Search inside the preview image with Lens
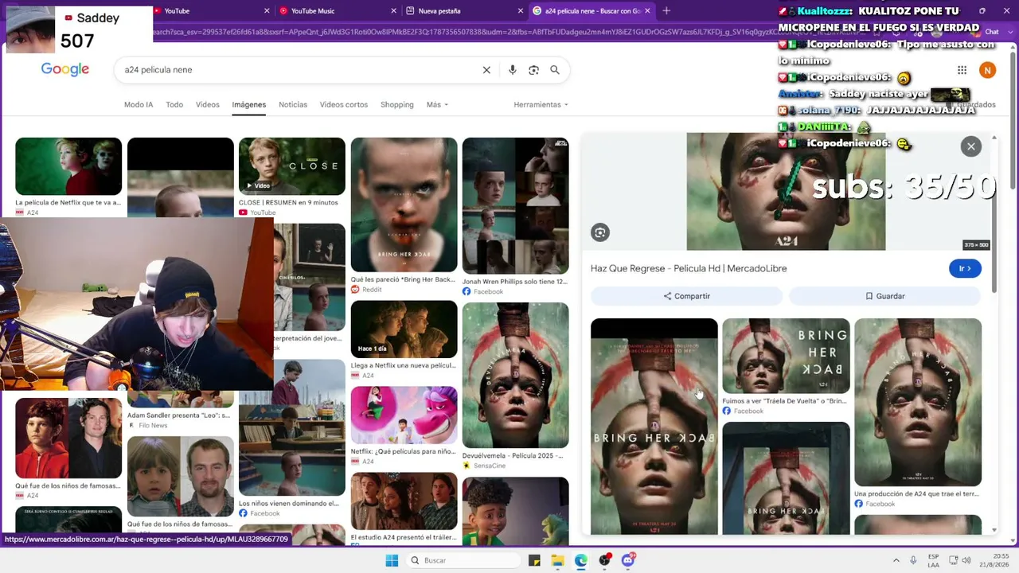1019x573 pixels. click(600, 232)
